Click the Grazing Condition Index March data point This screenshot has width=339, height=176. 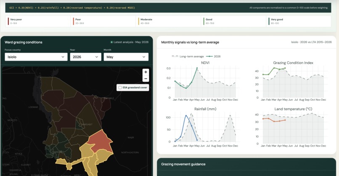(274, 68)
